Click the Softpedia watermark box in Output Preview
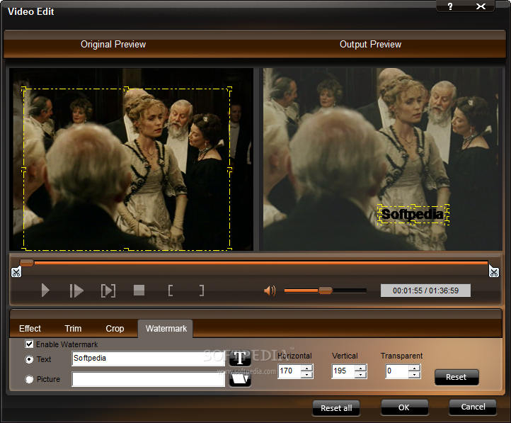Viewport: 511px width, 423px height. tap(413, 215)
